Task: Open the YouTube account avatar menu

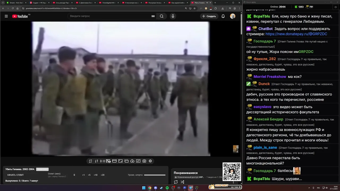Action: click(233, 16)
